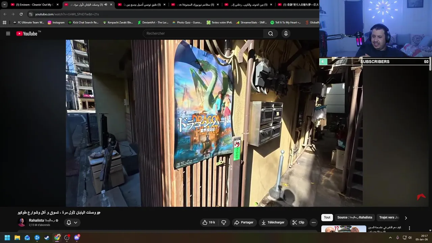Show more filter chips with right chevron
432x243 pixels.
(x=406, y=218)
